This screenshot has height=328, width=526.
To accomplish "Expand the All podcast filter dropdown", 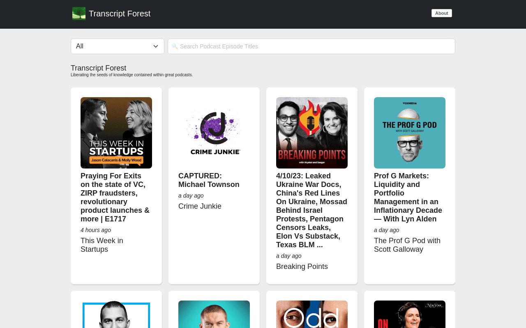I will 118,46.
